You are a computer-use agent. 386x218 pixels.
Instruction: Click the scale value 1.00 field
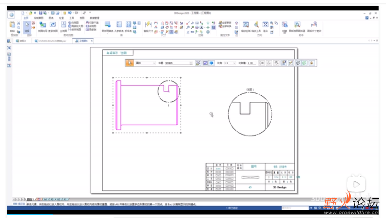pos(252,63)
